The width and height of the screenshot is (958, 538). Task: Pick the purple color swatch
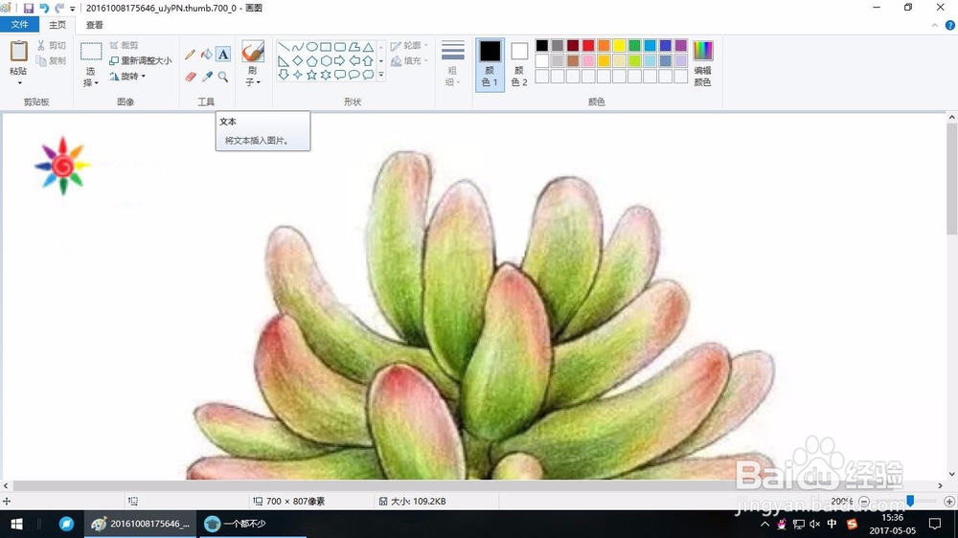tap(680, 45)
